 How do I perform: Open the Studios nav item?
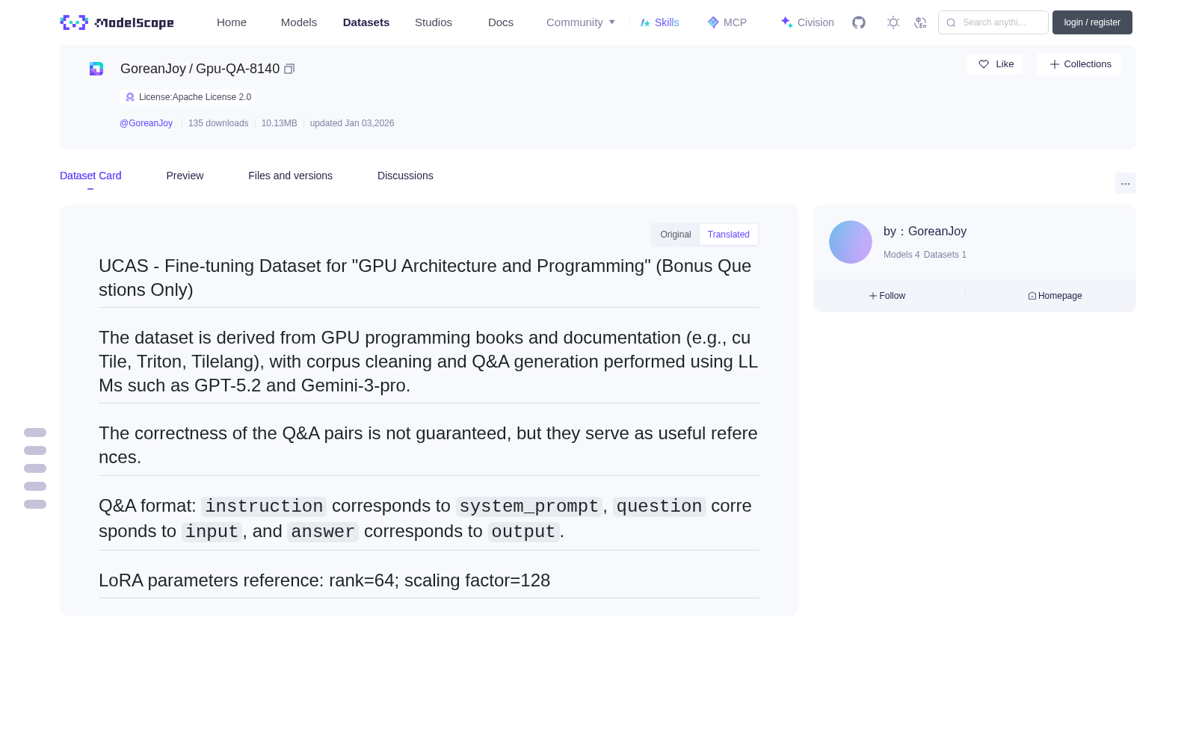pyautogui.click(x=434, y=22)
